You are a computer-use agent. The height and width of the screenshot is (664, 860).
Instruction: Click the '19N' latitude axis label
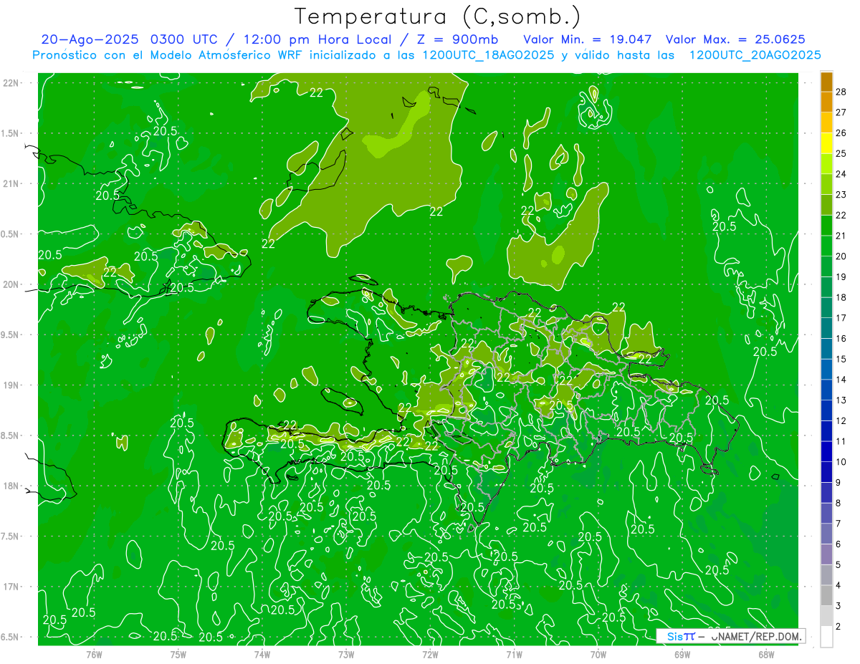coord(11,385)
